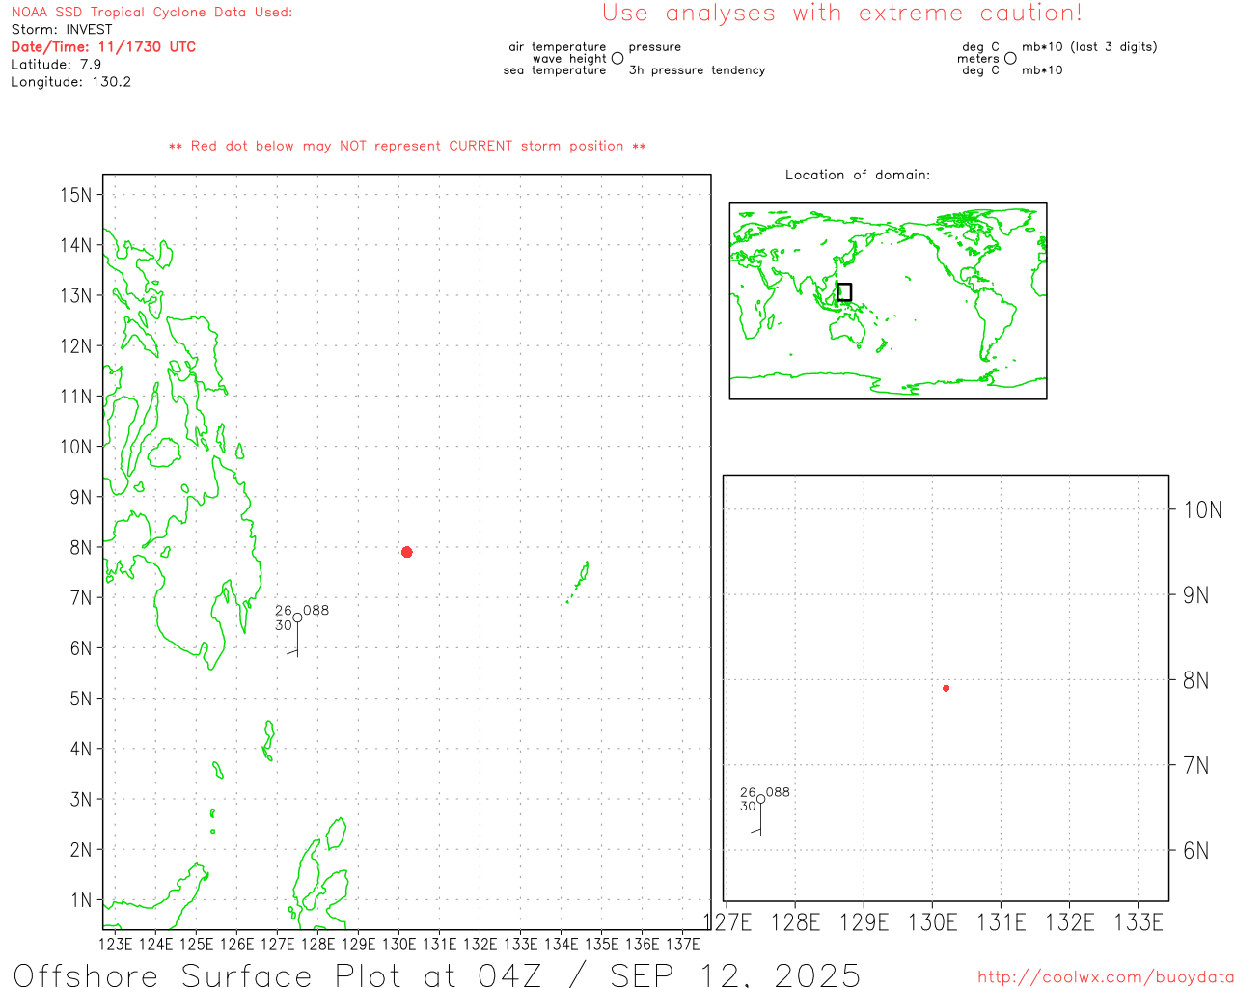Click 'mb*10 (last 3 digits)' legend text
Screen dimensions: 1235x988
click(1089, 47)
